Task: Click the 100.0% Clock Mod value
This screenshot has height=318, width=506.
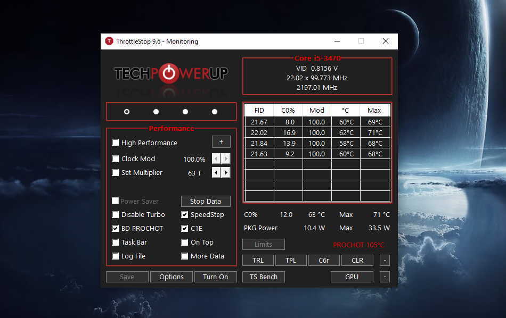Action: pos(194,159)
